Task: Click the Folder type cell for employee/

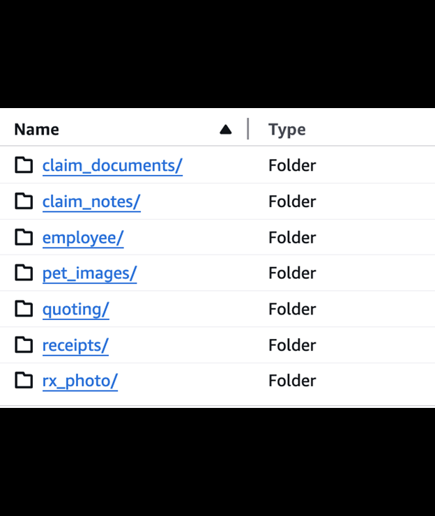Action: [291, 237]
